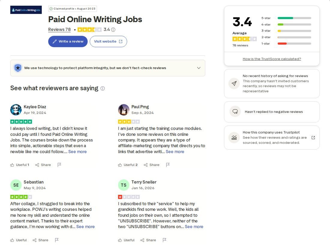Click the 'Apr 19, 2024' review date

[x=35, y=113]
